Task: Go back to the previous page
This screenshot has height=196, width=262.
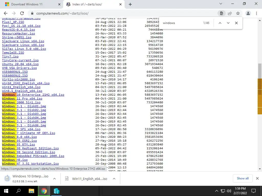Action: (6, 13)
